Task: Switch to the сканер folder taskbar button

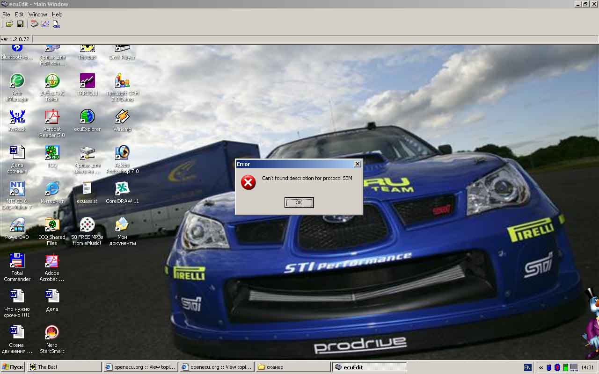Action: tap(293, 367)
